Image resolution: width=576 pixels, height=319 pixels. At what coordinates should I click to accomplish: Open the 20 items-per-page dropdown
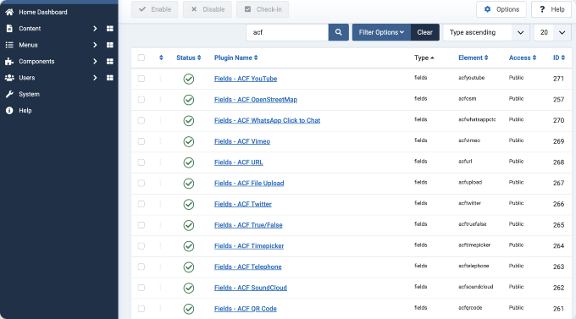click(552, 32)
